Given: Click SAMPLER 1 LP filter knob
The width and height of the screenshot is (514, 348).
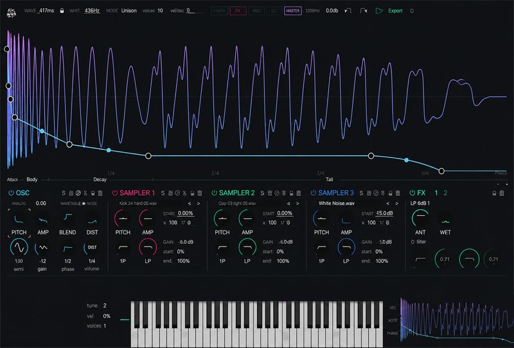Looking at the screenshot, I should click(x=148, y=247).
